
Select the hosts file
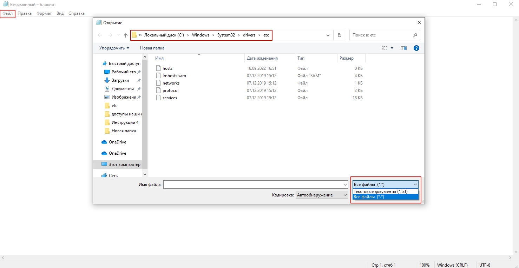tap(167, 68)
